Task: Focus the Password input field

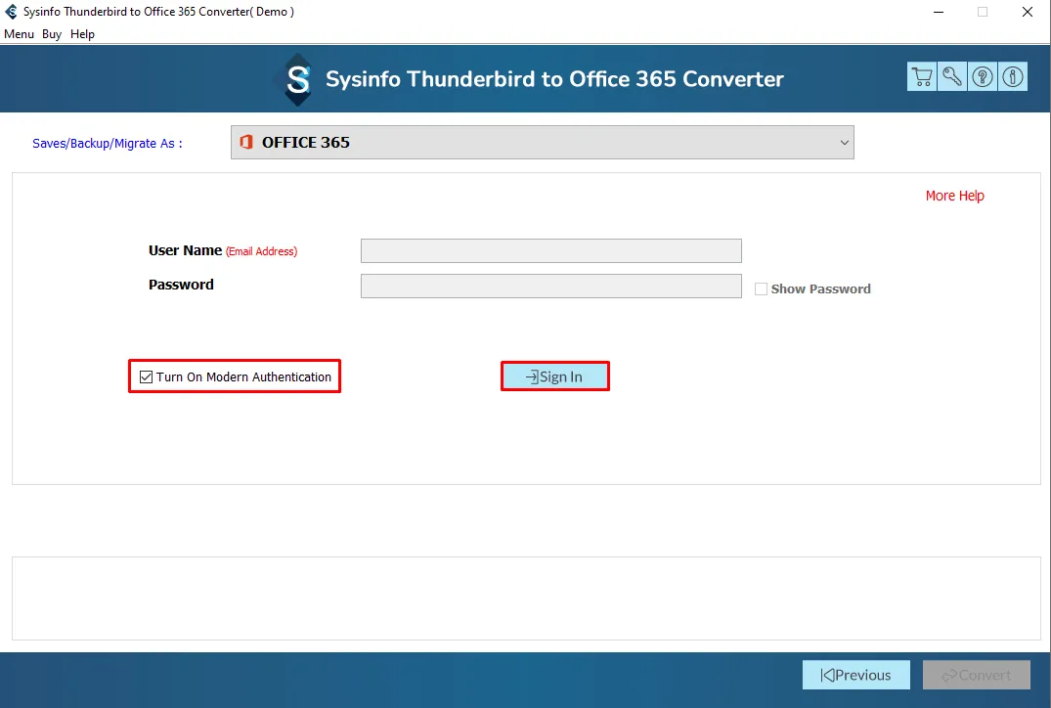Action: (x=551, y=287)
